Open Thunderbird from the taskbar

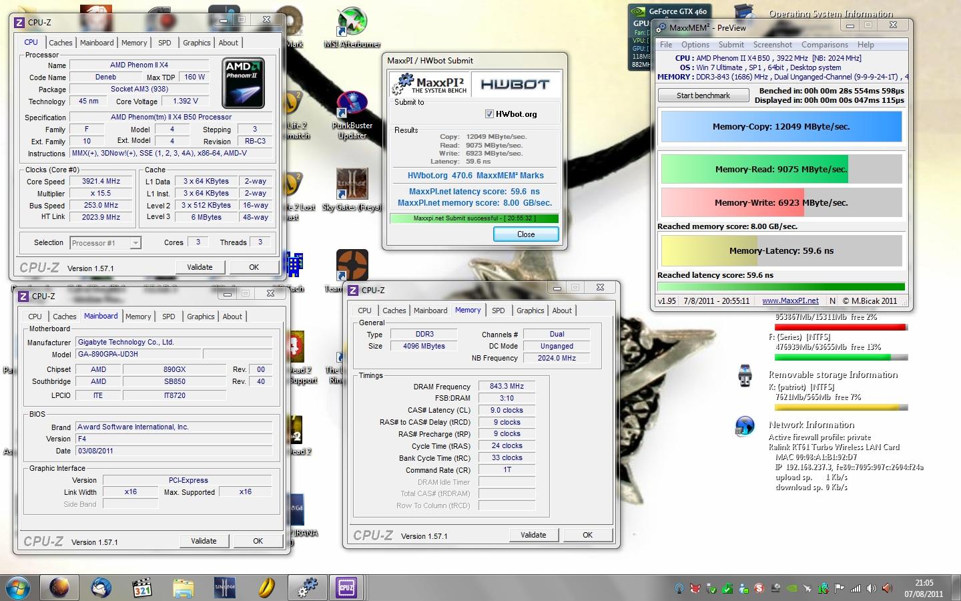point(101,588)
